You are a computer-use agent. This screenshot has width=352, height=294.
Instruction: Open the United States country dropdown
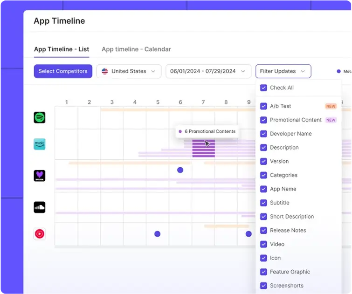pos(129,71)
